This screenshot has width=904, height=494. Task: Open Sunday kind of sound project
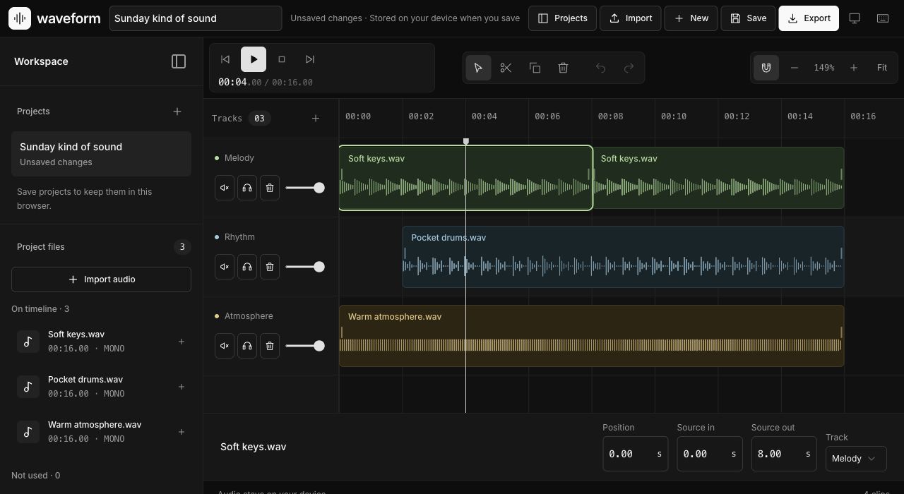(101, 154)
